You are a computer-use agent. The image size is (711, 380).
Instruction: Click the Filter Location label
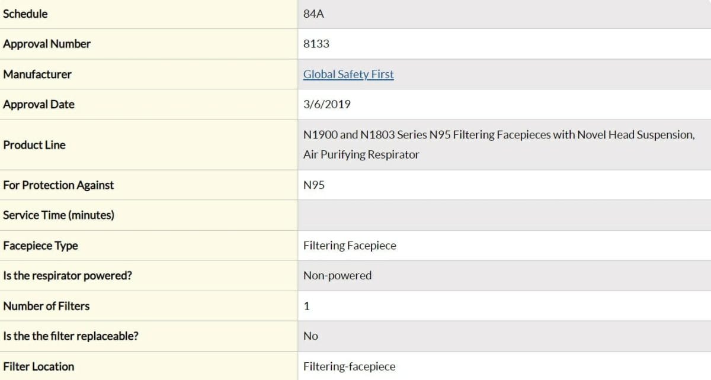click(x=39, y=367)
